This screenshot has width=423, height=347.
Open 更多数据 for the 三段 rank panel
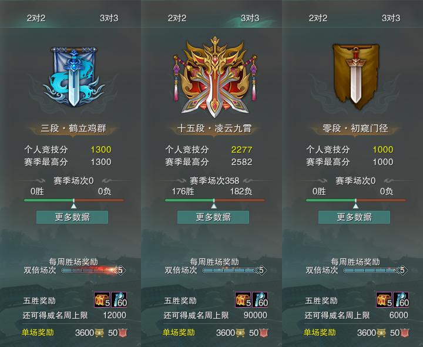click(72, 217)
